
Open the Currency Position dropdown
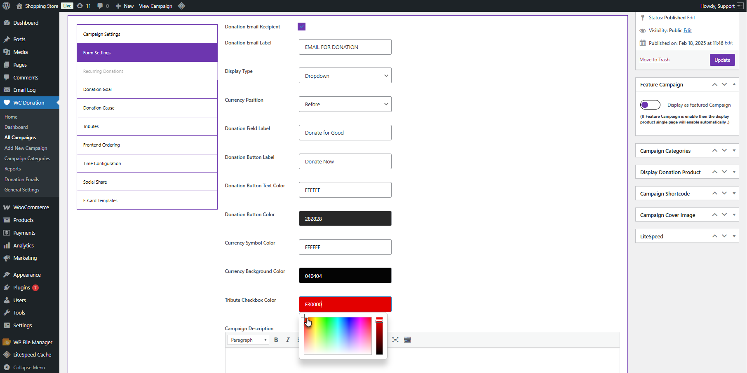point(345,104)
